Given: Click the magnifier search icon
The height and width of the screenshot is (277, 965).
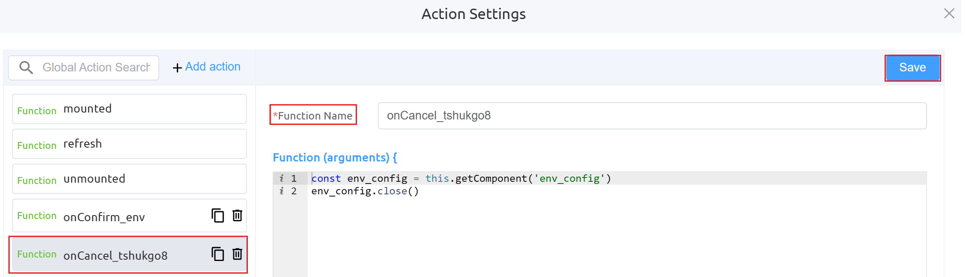Looking at the screenshot, I should 26,68.
